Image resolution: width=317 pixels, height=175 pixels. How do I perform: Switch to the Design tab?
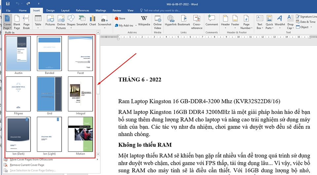click(x=50, y=11)
